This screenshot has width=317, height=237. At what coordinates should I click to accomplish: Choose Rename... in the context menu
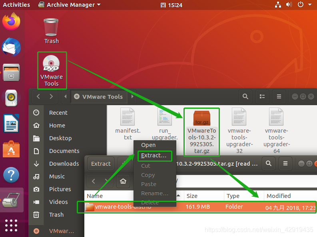(155, 193)
